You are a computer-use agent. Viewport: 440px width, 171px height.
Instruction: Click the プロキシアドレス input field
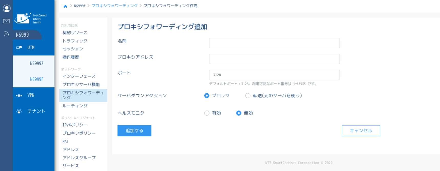pyautogui.click(x=274, y=59)
